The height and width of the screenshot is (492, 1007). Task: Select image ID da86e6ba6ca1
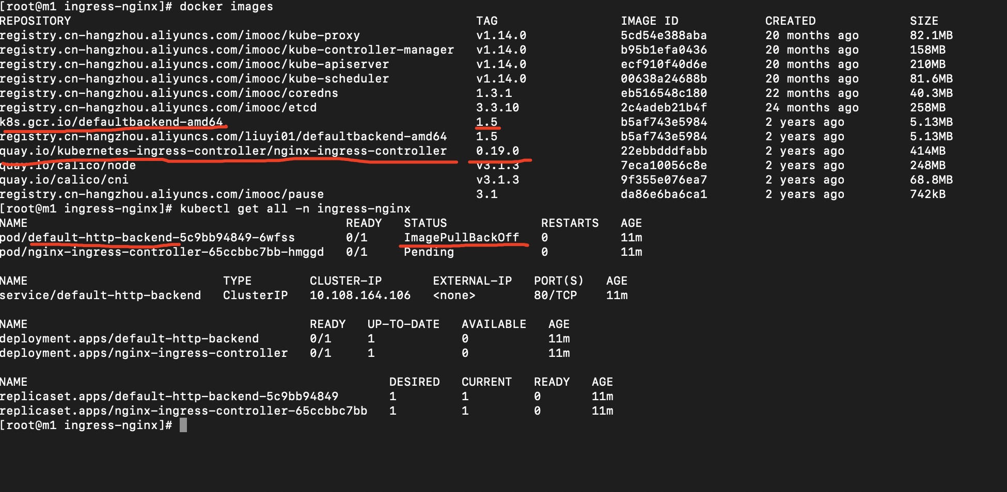click(x=664, y=194)
